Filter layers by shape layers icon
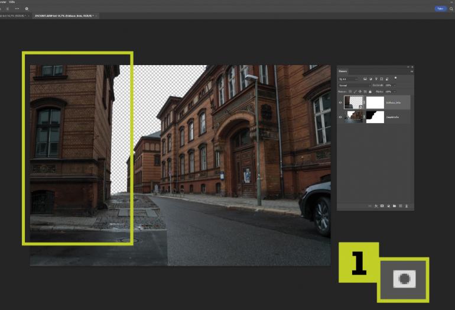The image size is (455, 310). point(382,79)
